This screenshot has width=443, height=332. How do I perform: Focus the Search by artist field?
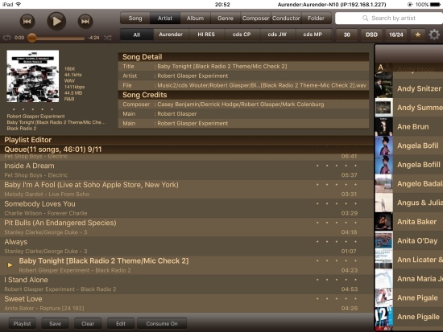click(389, 18)
